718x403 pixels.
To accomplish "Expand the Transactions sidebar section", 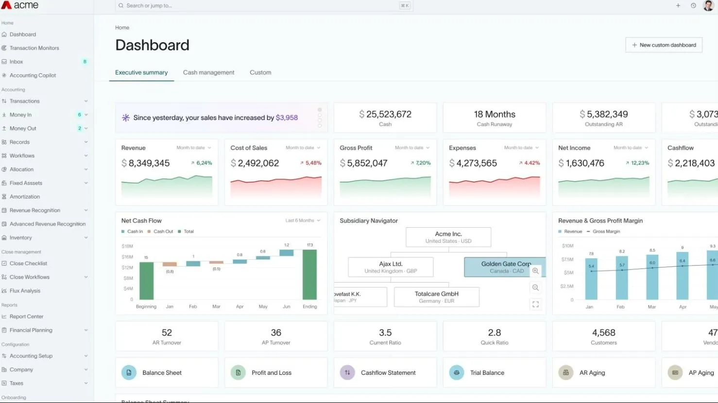I will (86, 101).
